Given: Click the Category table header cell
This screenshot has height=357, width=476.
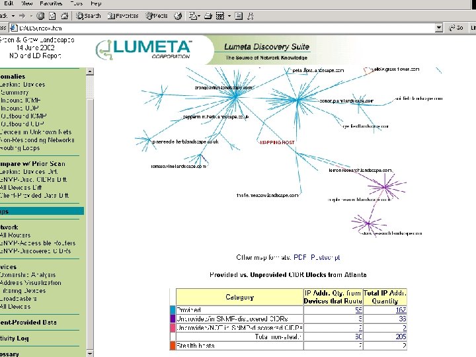Looking at the screenshot, I should pos(239,297).
